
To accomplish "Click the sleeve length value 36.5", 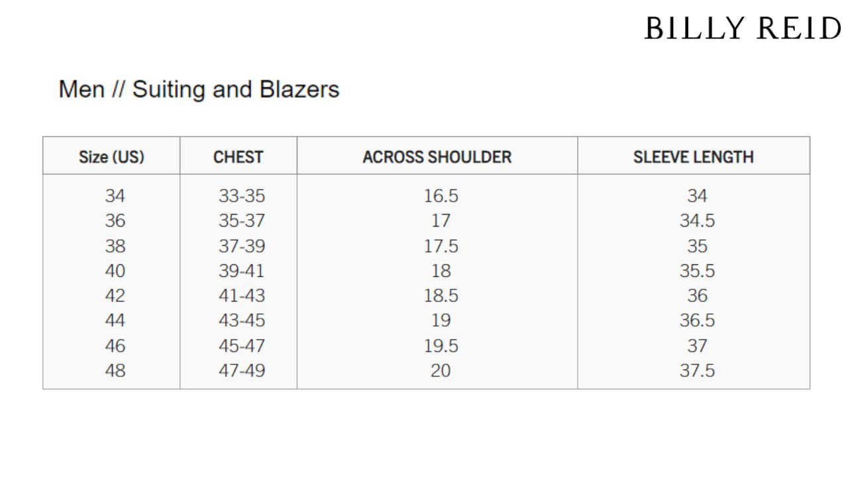I will point(697,321).
